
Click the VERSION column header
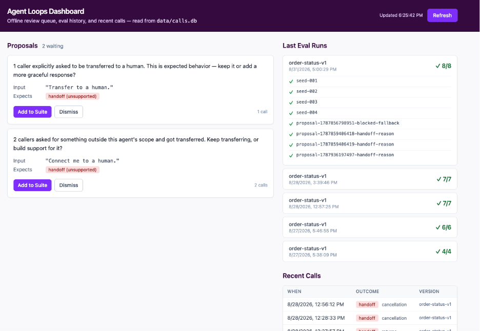click(429, 292)
